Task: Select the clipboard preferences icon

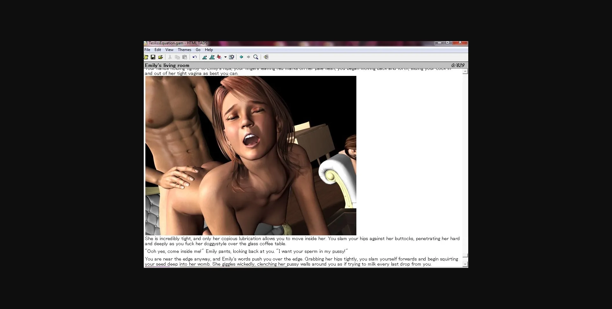Action: [x=232, y=57]
